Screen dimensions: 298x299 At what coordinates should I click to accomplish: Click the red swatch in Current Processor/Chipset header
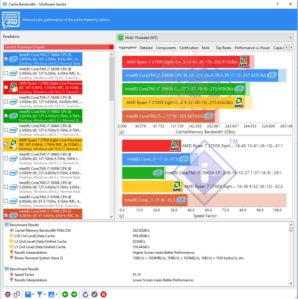111,47
